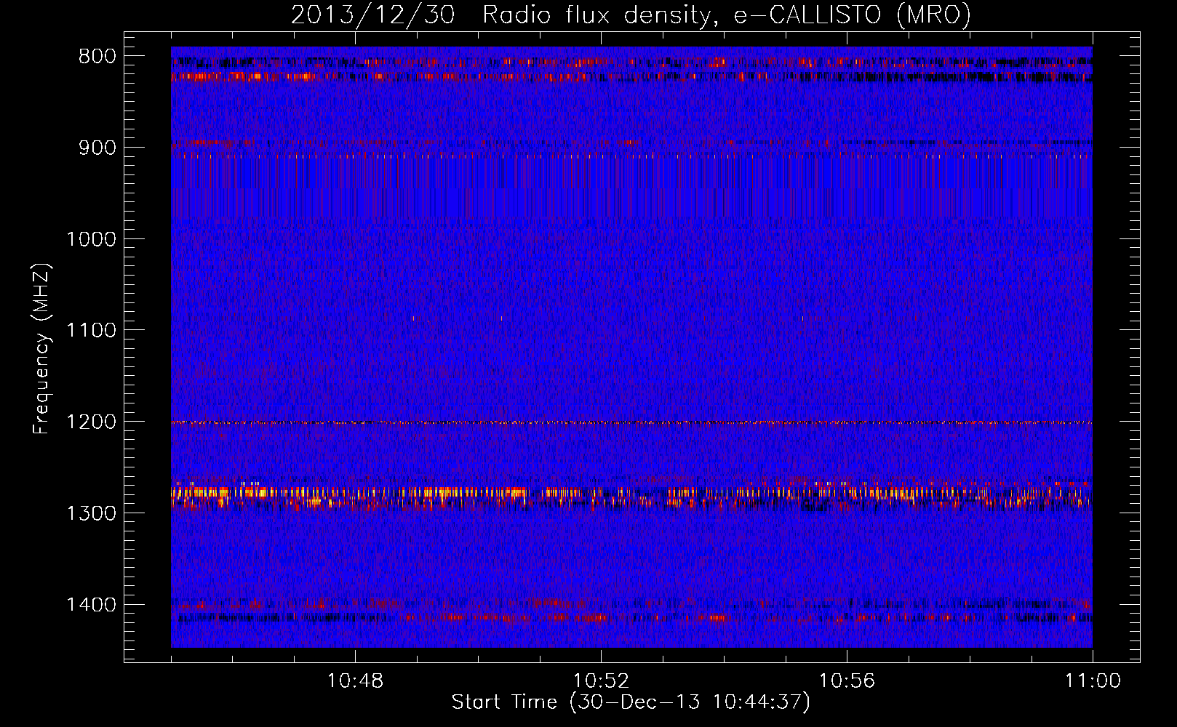Screen dimensions: 1177x727
Task: Click the plot title 'Radio flux density, e-CALLISTO (MRO)'
Action: 727,15
